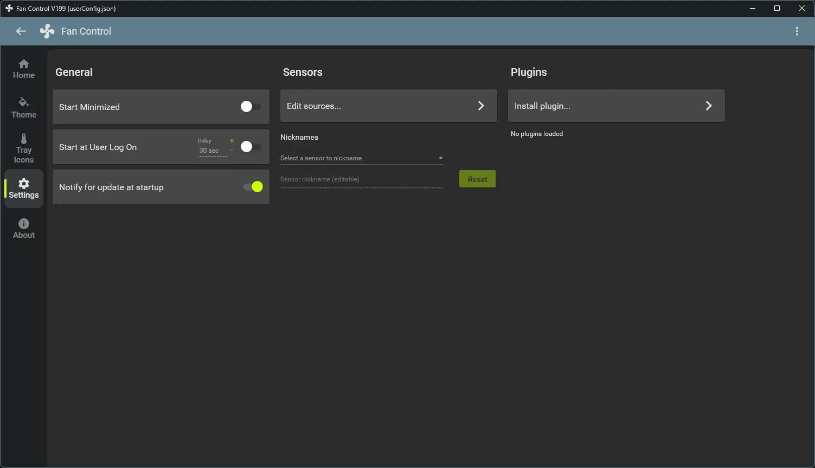This screenshot has width=815, height=468.
Task: Select the Settings gear in sidebar
Action: click(x=24, y=188)
